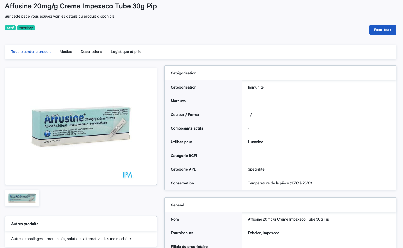Click the 'Febelco, Impexeco' suppliers value
Viewport: 403px width, 248px height.
click(263, 233)
